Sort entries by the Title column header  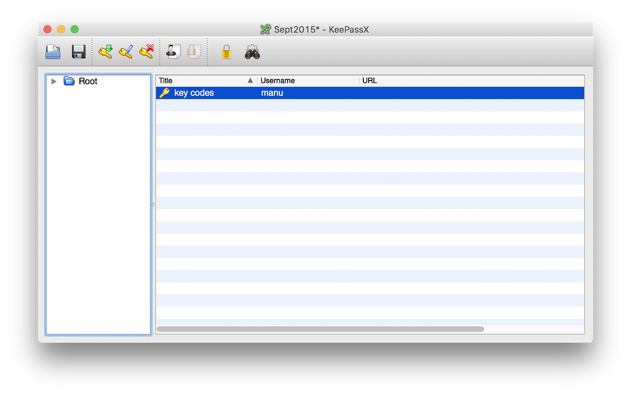pos(207,80)
